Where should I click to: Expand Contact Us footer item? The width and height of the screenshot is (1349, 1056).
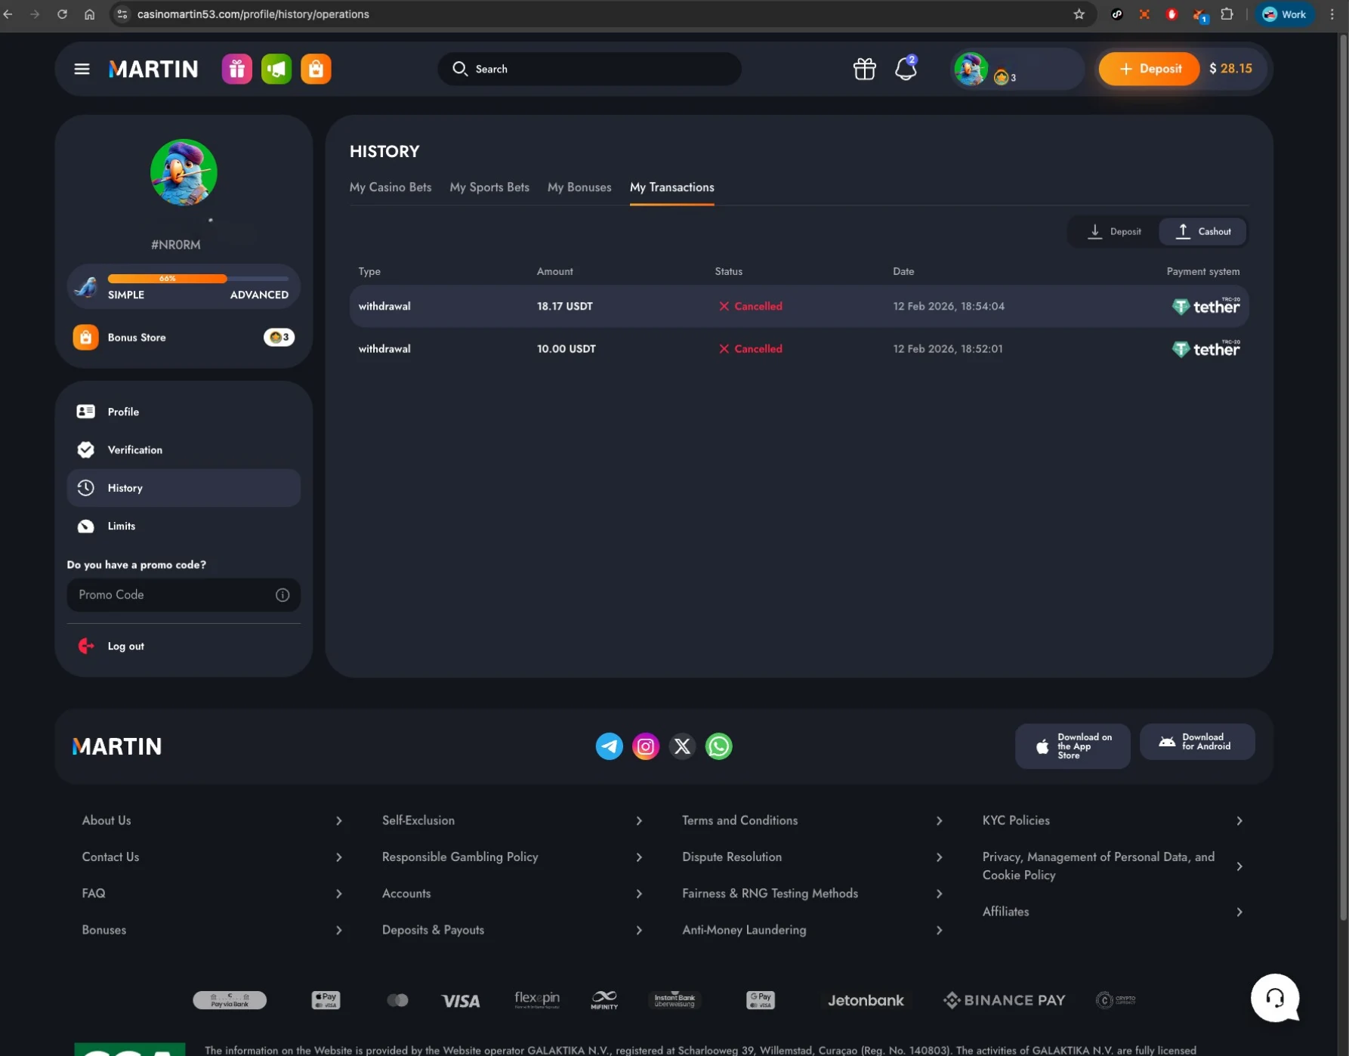212,857
